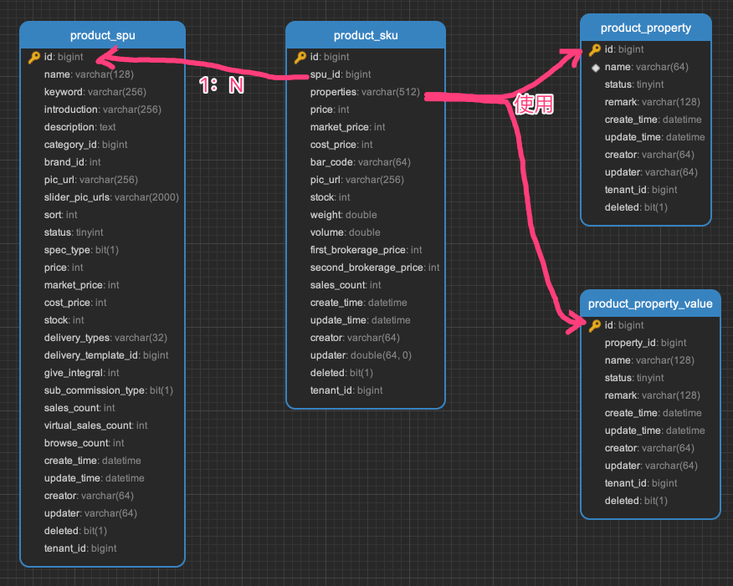Screen dimensions: 733x586
Task: Select the product_spu table header
Action: coord(102,35)
